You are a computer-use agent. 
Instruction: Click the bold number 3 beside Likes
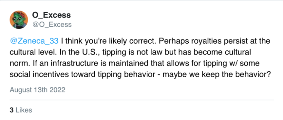click(x=11, y=110)
